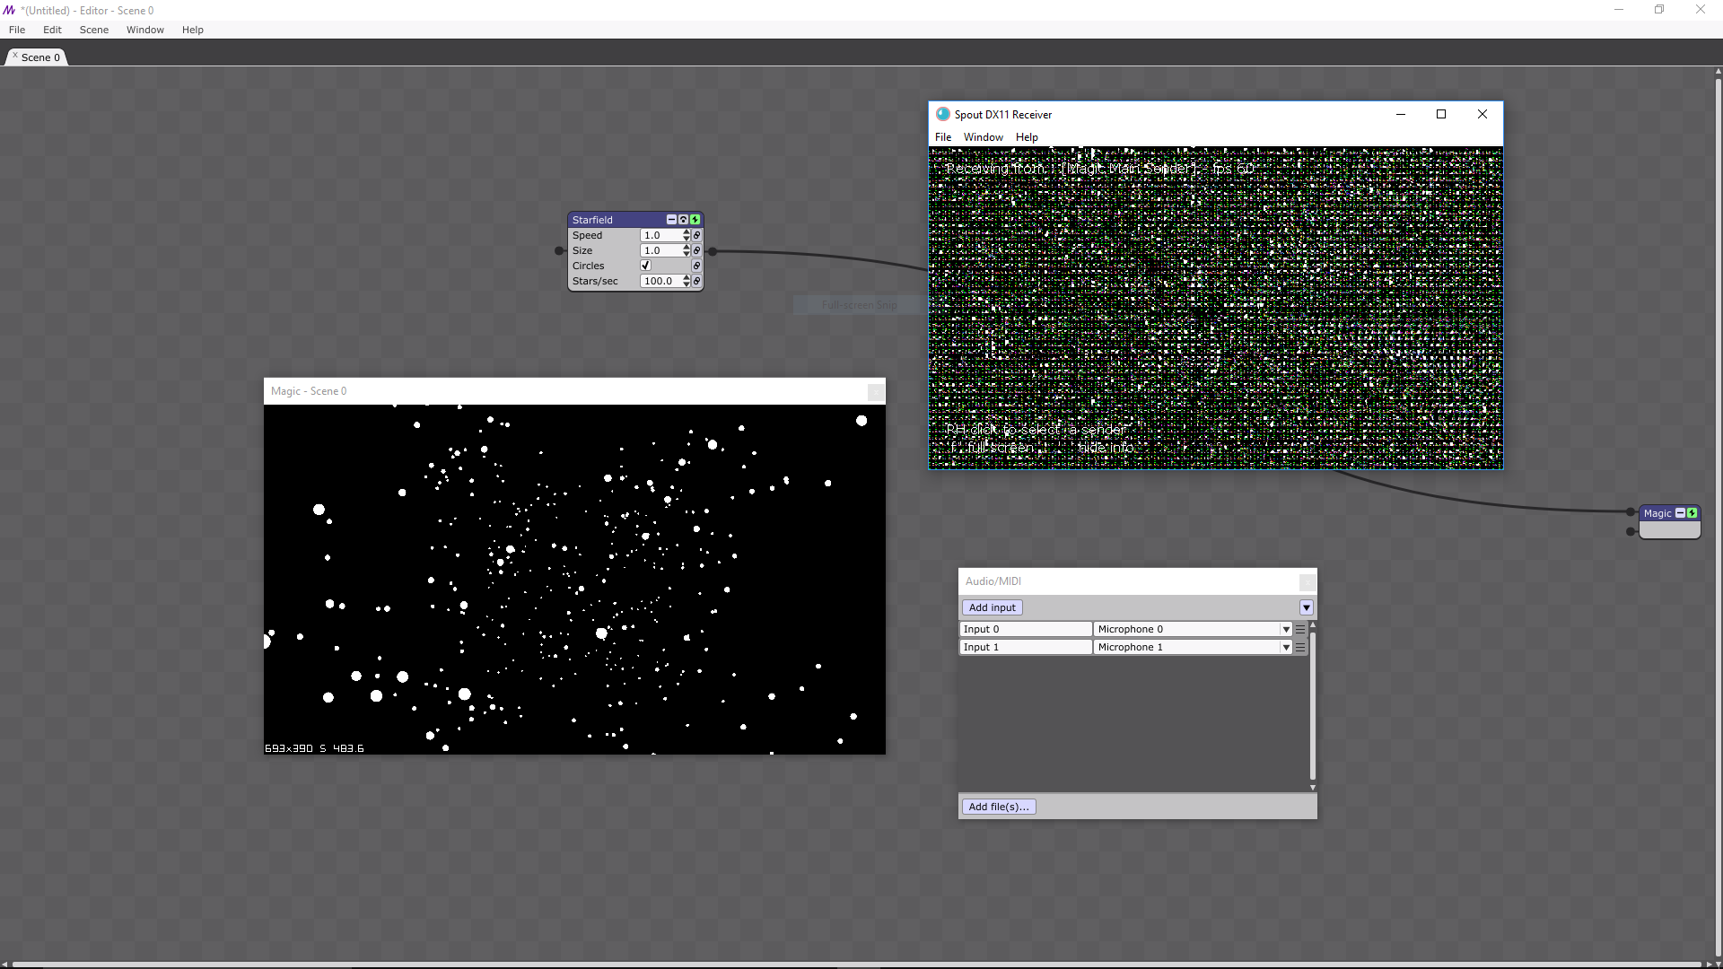
Task: Click the Input 1 name field
Action: [1026, 647]
